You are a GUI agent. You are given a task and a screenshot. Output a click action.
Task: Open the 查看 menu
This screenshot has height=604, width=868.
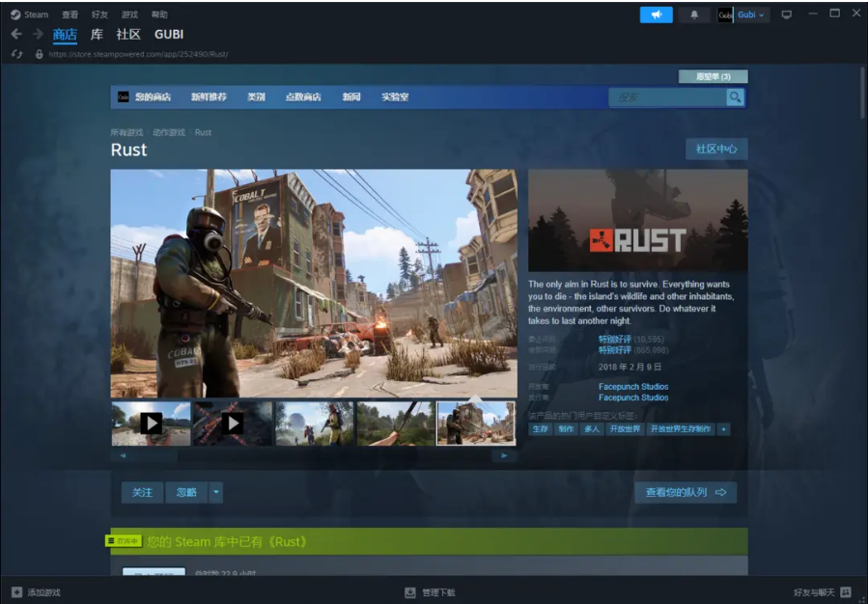(70, 14)
